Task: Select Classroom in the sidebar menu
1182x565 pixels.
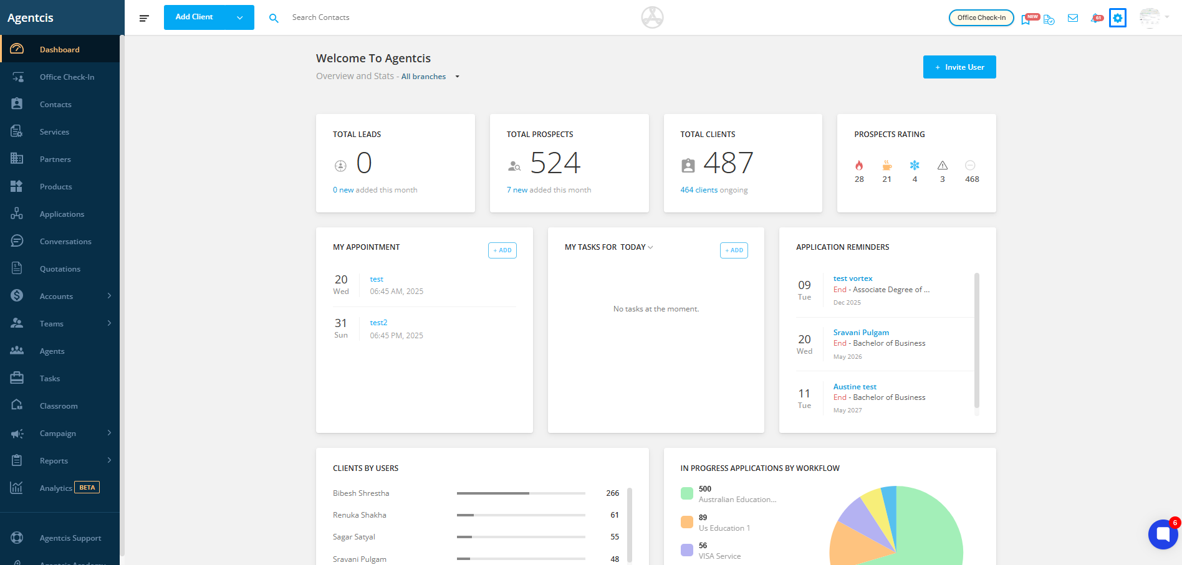Action: tap(60, 406)
